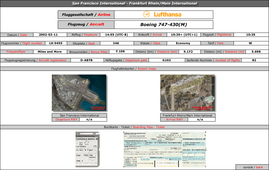This screenshot has height=170, width=269.
Task: Click the number of flights value 82
Action: (254, 60)
